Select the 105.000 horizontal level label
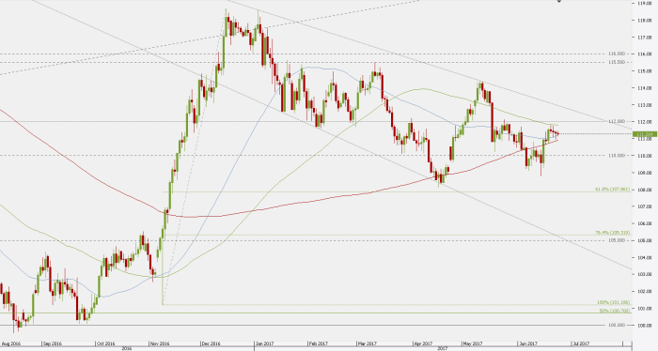 click(x=617, y=240)
